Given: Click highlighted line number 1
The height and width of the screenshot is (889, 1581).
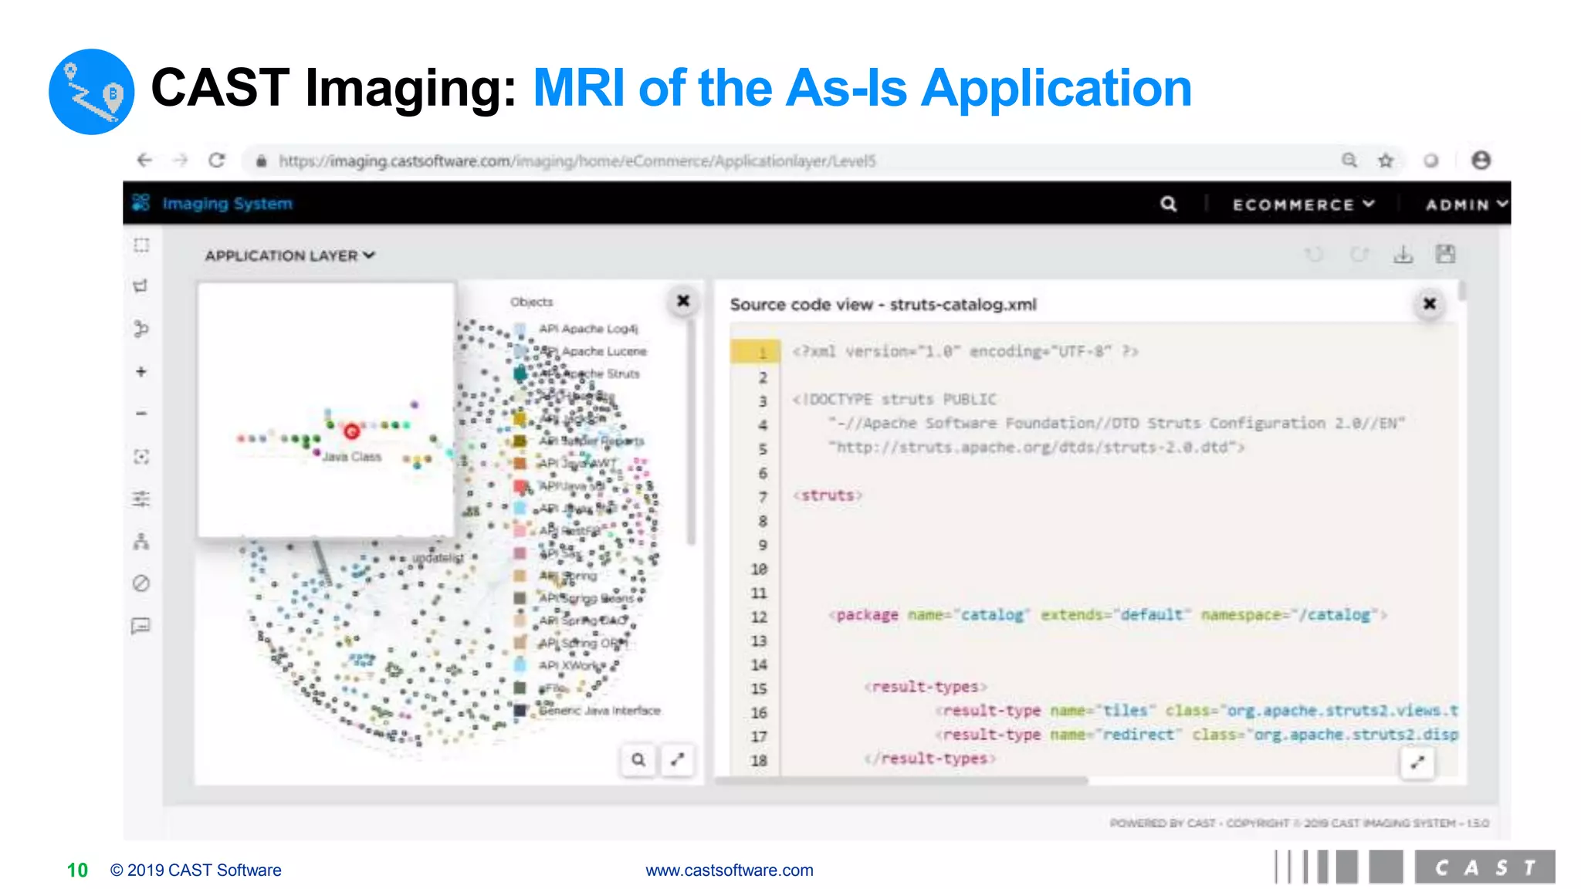Looking at the screenshot, I should pyautogui.click(x=756, y=352).
